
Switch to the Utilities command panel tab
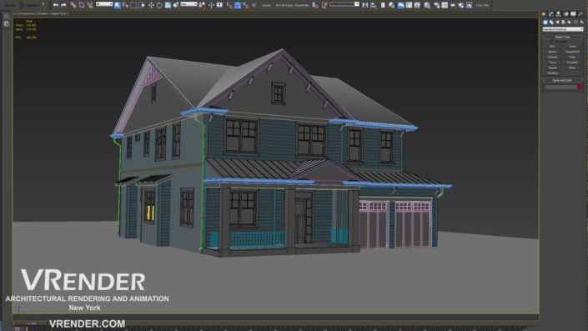(580, 14)
